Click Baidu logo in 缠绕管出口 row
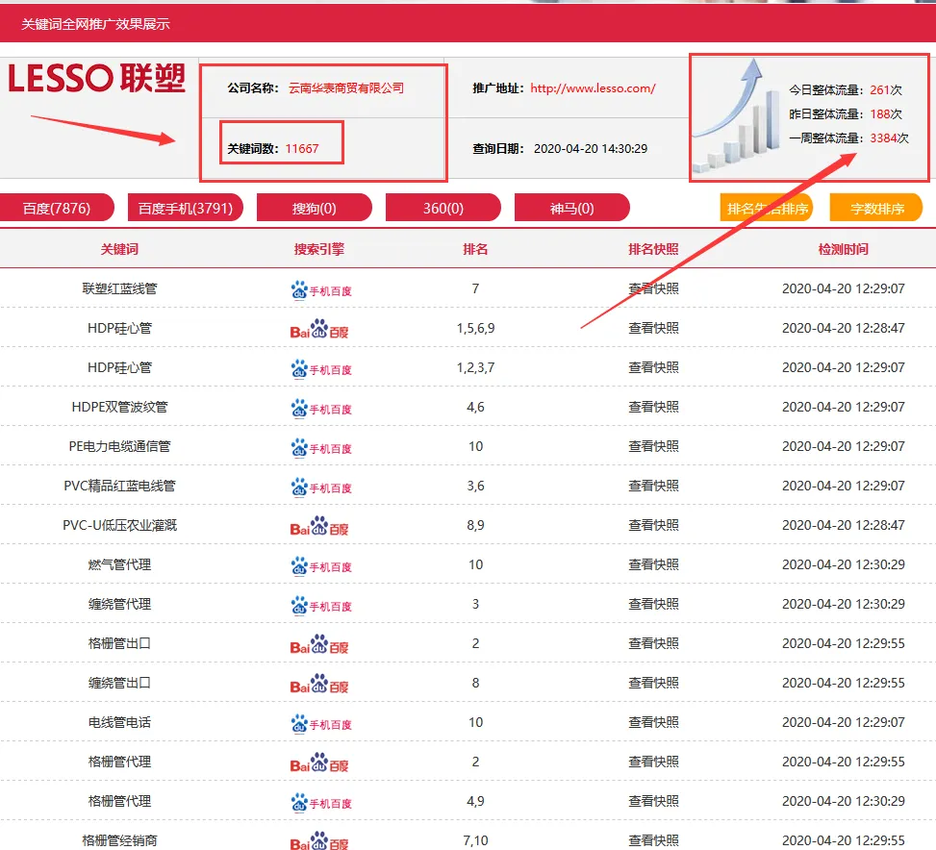Screen dimensions: 936x850 (319, 684)
